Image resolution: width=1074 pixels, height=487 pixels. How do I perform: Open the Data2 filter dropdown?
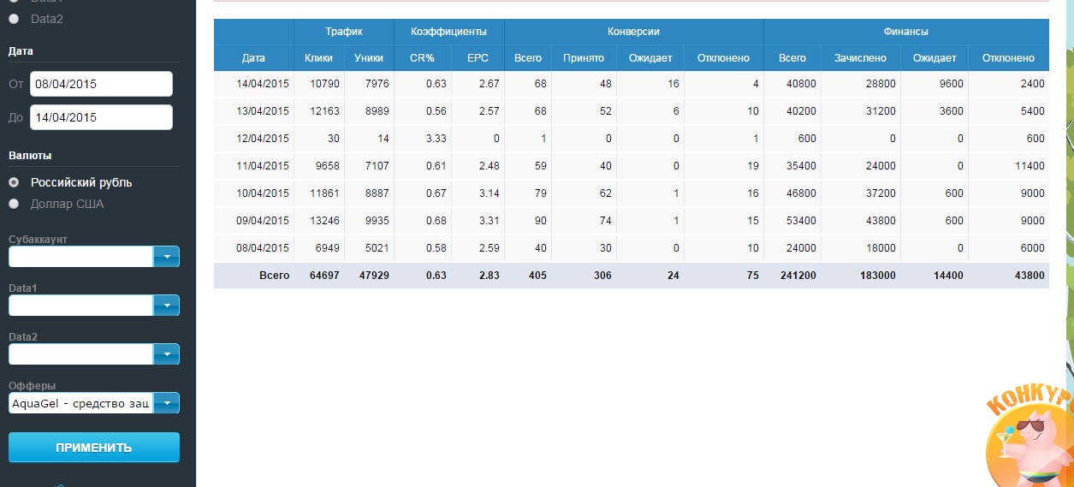tap(166, 354)
